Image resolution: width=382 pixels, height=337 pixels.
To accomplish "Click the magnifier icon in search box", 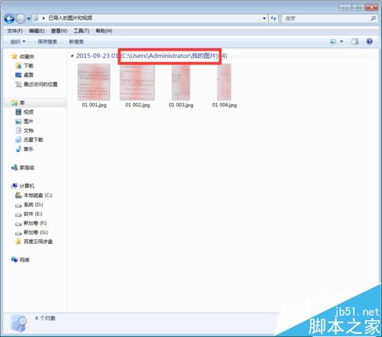I will [x=373, y=18].
